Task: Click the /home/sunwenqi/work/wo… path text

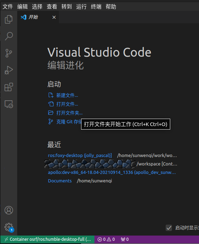Action: click(147, 156)
